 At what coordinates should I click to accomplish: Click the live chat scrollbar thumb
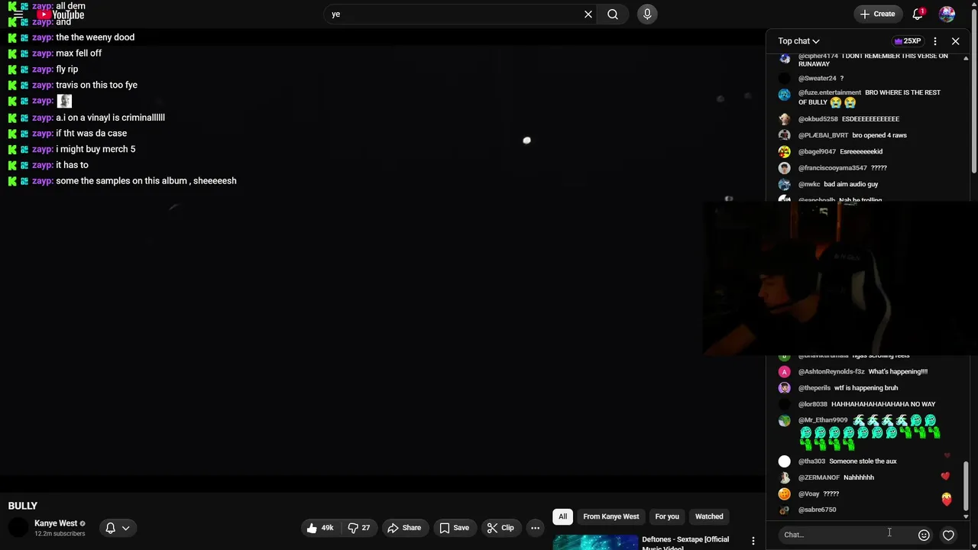point(966,485)
